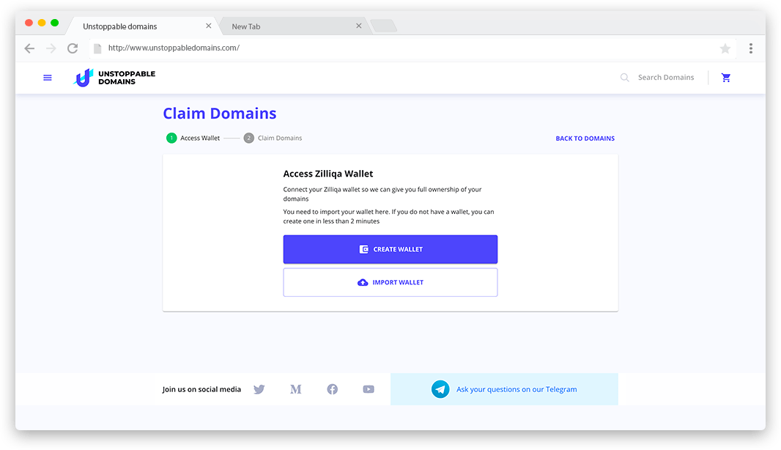
Task: Focus the Search Domains field
Action: point(666,78)
